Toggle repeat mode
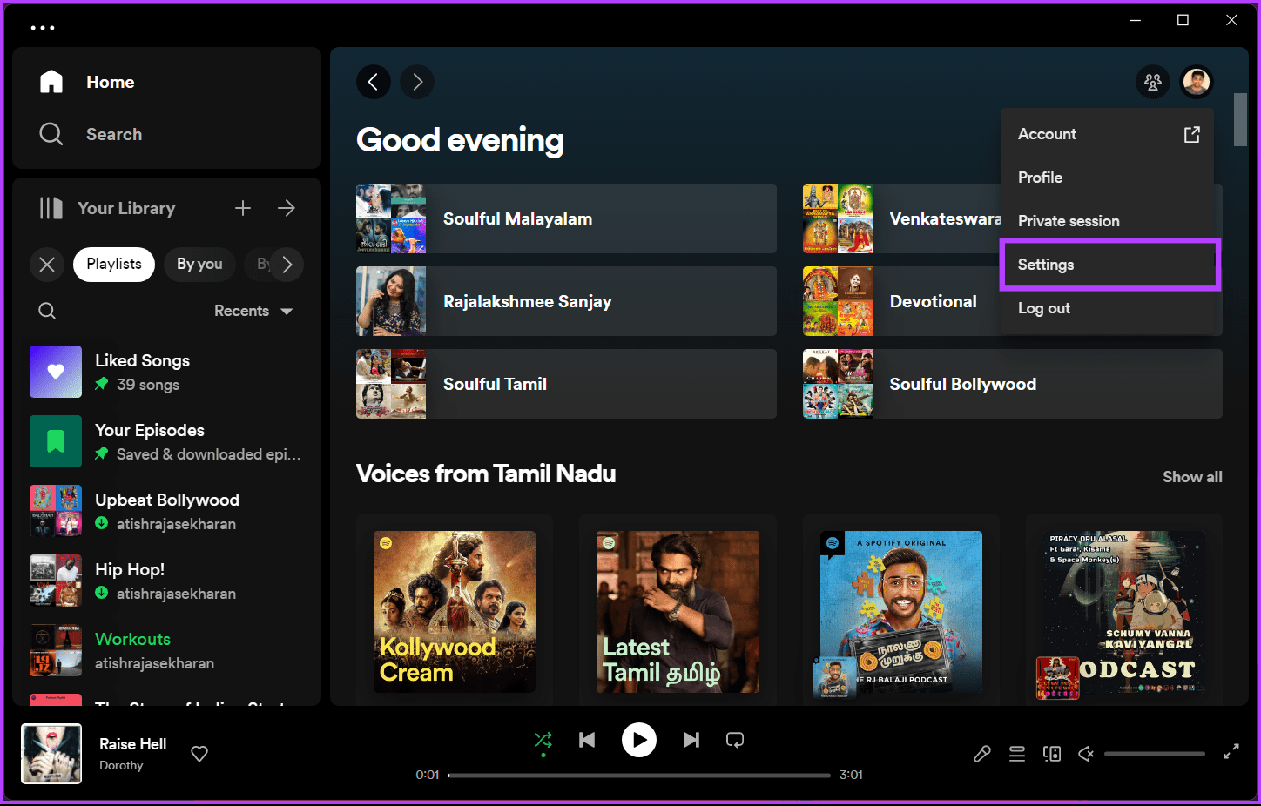Viewport: 1261px width, 806px height. [735, 740]
